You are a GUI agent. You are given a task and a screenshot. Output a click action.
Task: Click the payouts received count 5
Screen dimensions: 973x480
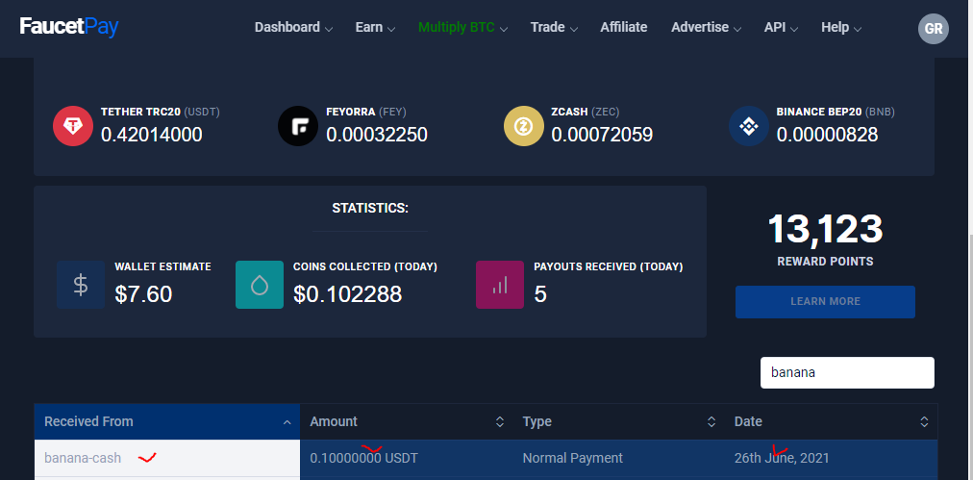540,294
